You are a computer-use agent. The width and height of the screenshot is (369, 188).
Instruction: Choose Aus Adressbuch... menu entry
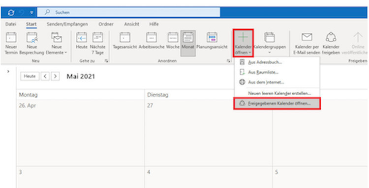tap(277, 62)
